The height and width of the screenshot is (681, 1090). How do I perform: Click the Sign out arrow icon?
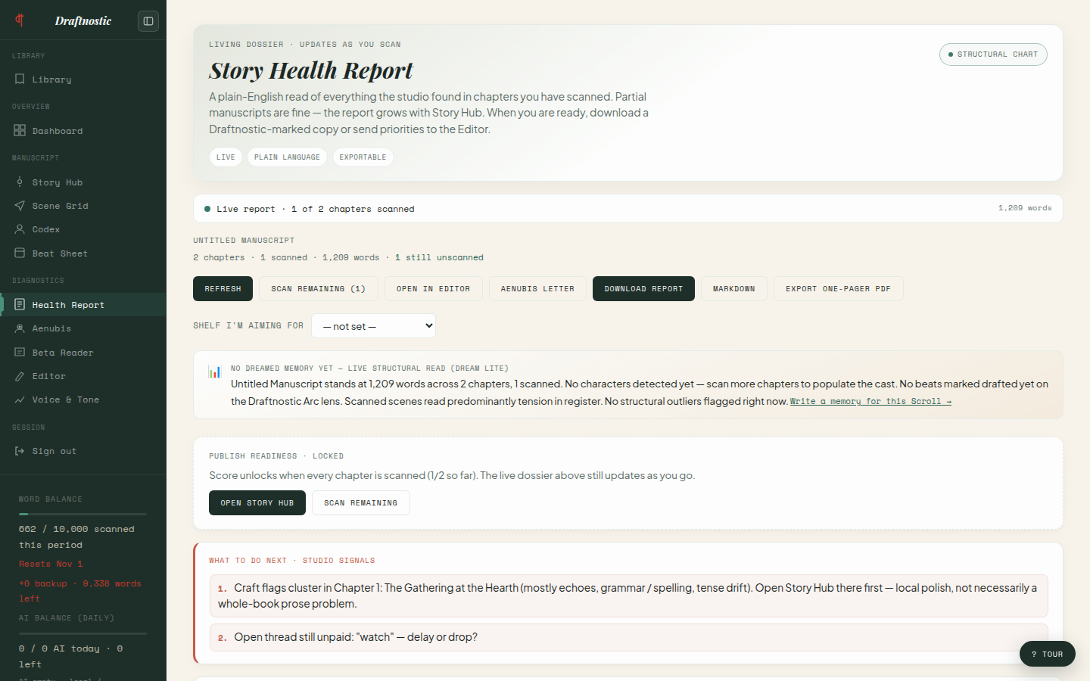click(x=20, y=450)
